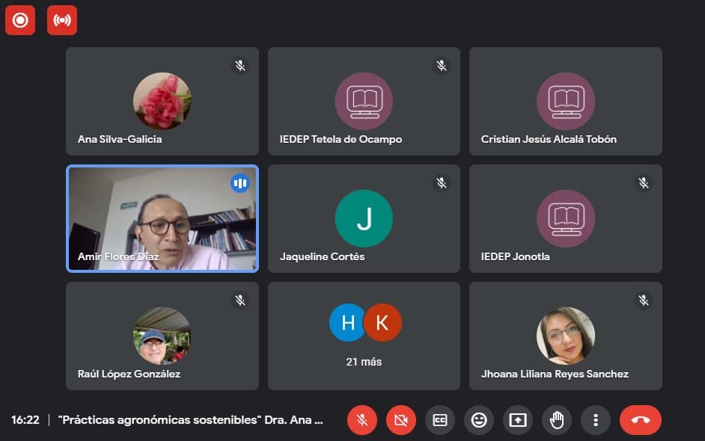Select Jhoana Liliana Reyes Sanchez's profile photo
This screenshot has height=441, width=705.
coord(566,336)
